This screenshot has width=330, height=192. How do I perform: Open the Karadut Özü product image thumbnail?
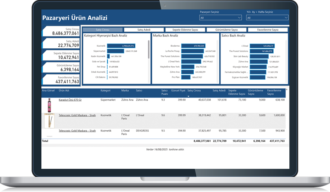coord(49,105)
